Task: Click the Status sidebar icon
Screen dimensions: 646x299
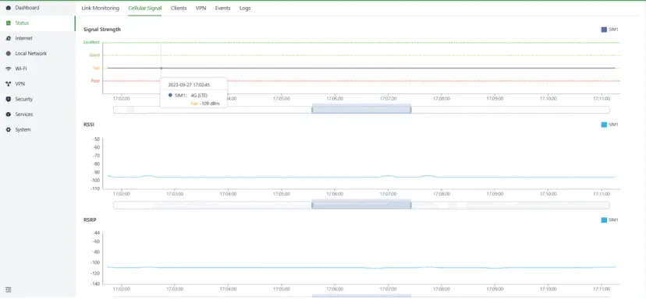Action: click(x=9, y=23)
